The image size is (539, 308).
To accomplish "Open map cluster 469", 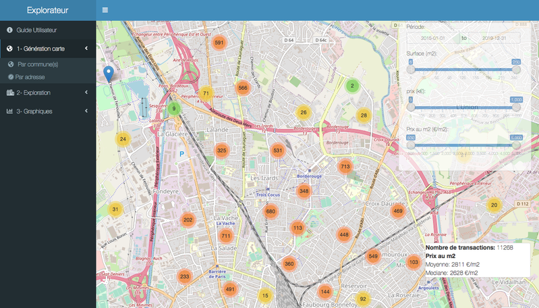I will 398,211.
